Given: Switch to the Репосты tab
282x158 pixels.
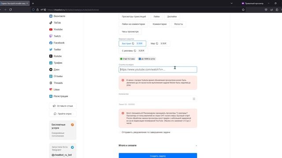Looking at the screenshot, I should click(178, 24).
